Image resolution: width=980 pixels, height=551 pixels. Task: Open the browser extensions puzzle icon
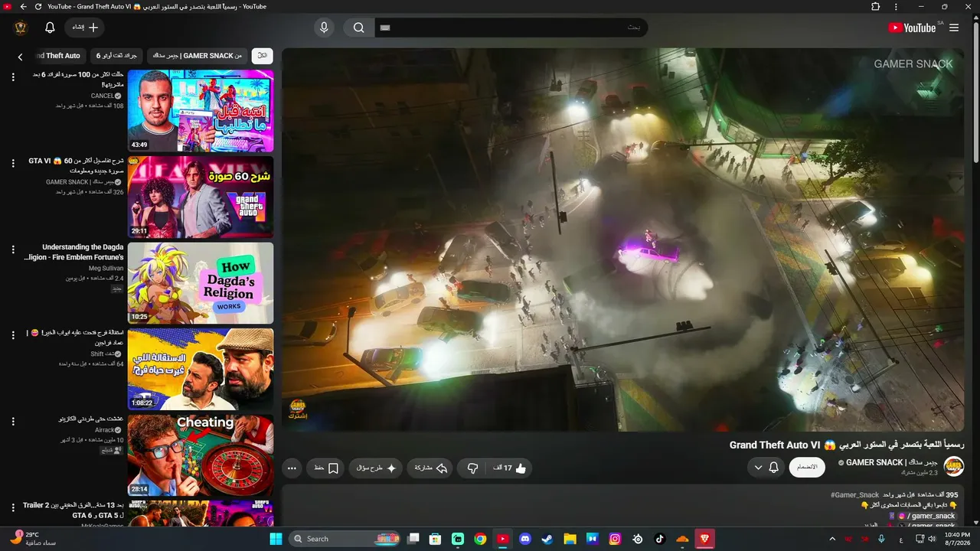point(876,6)
